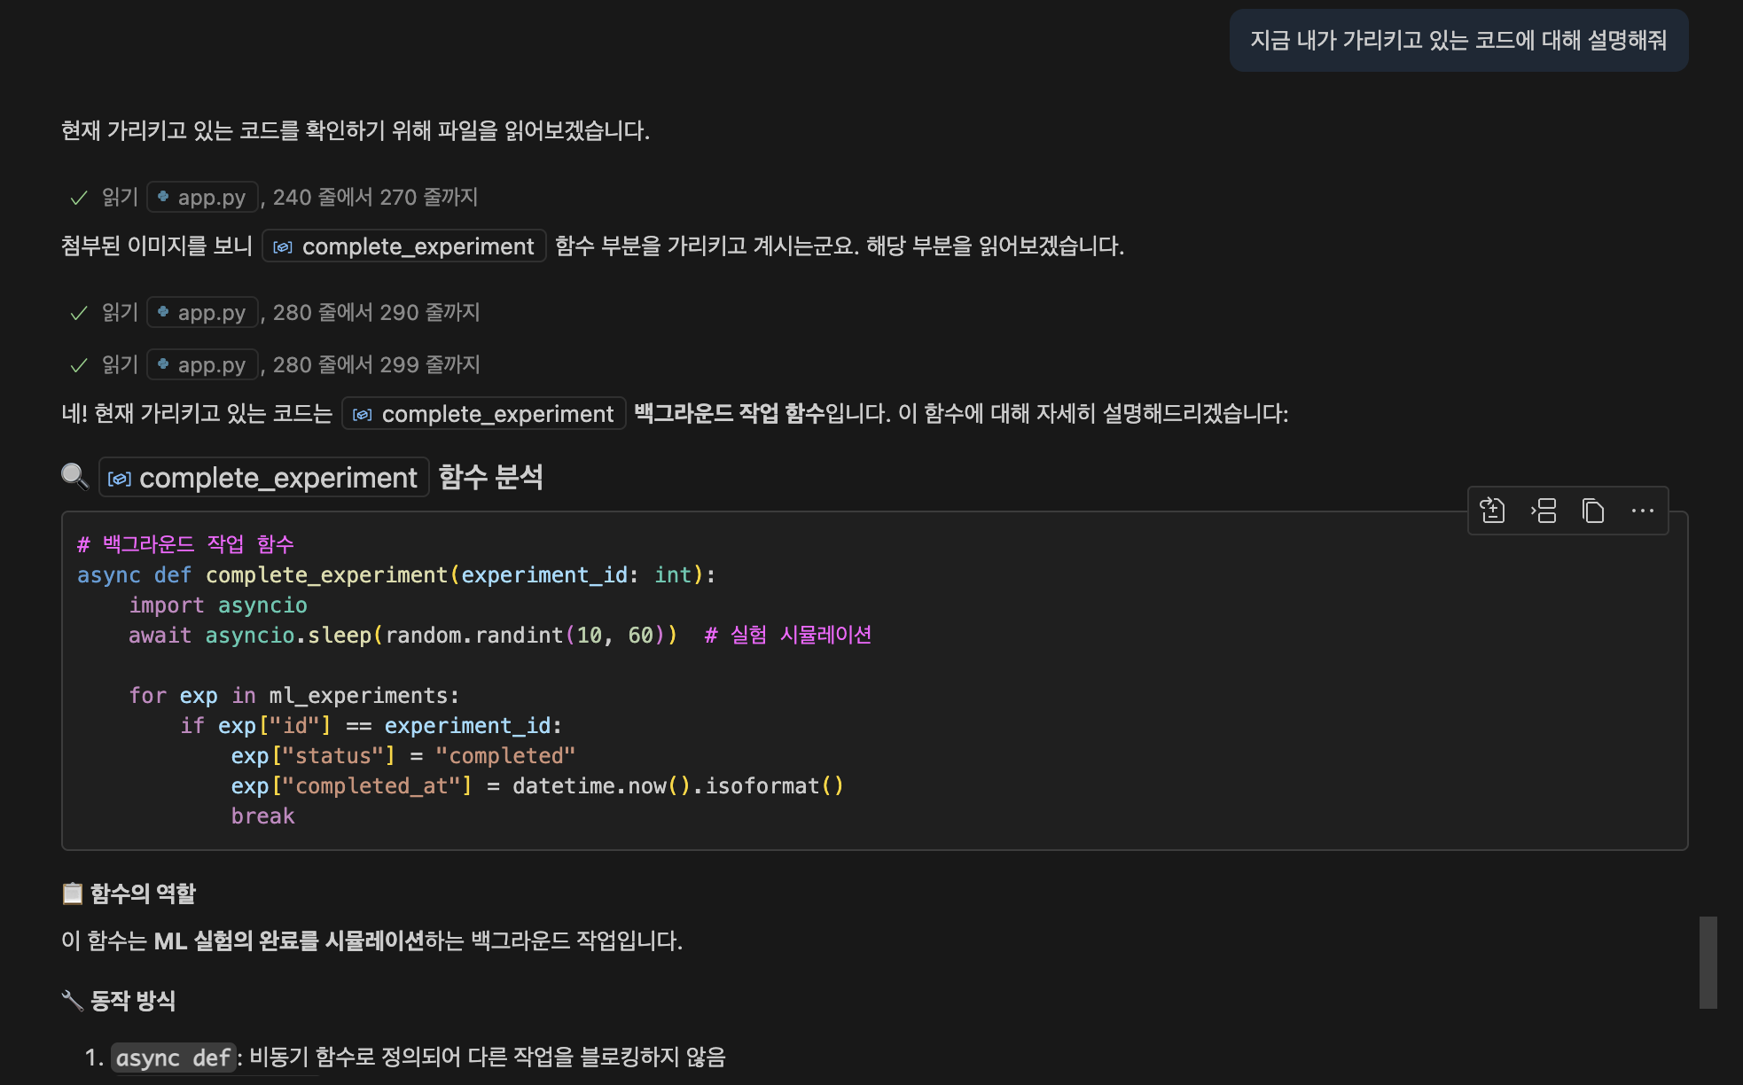Open the app.py chip for lines 280 to 299
This screenshot has height=1085, width=1743.
(203, 364)
